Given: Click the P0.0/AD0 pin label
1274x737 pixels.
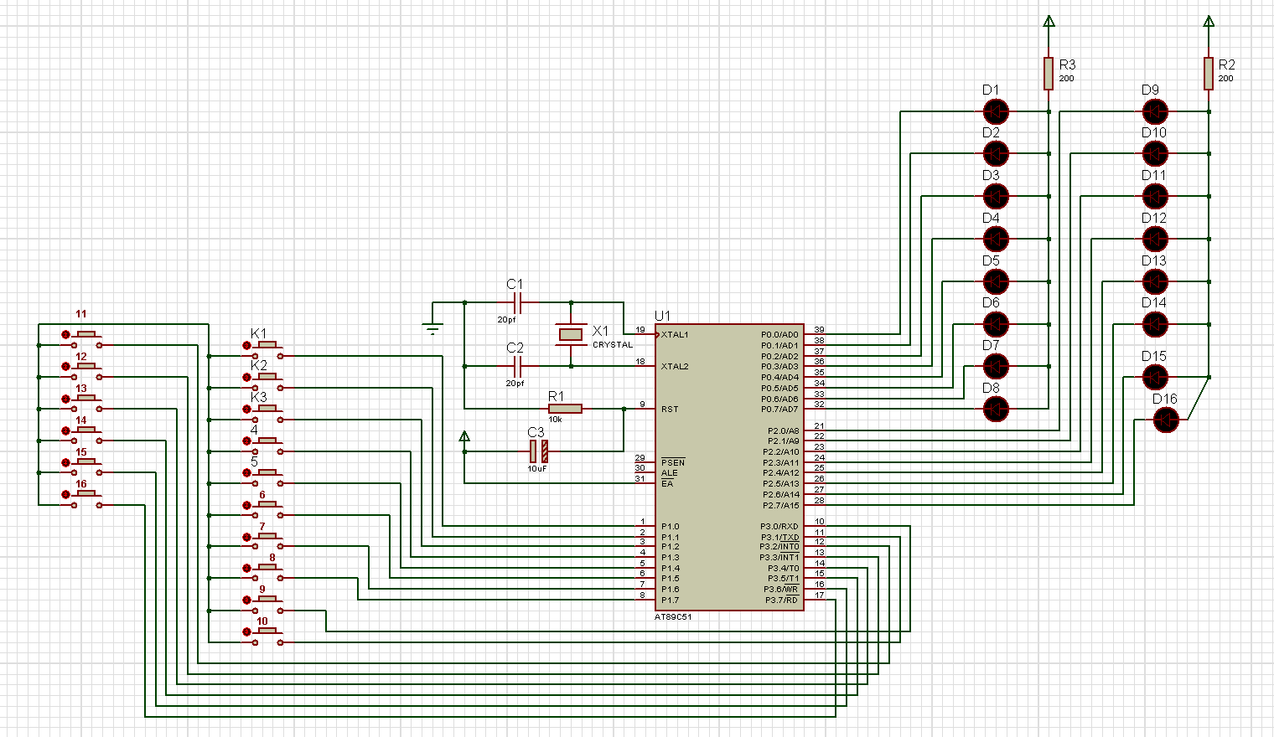Looking at the screenshot, I should click(x=780, y=335).
